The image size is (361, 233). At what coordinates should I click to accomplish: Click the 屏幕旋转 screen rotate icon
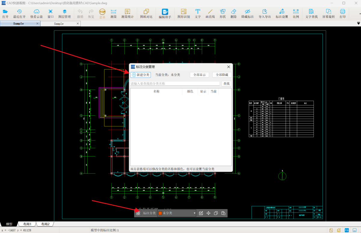coord(328,14)
